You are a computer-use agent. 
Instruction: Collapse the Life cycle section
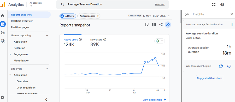click(47, 69)
